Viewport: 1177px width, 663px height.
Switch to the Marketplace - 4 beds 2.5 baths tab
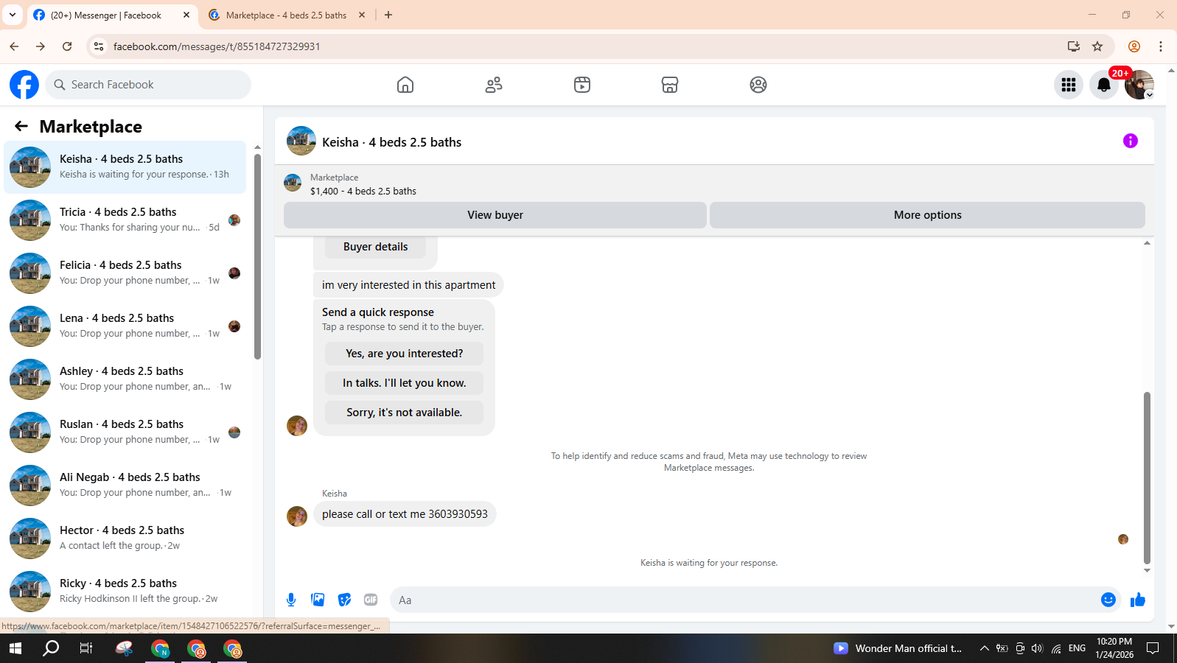click(x=286, y=15)
